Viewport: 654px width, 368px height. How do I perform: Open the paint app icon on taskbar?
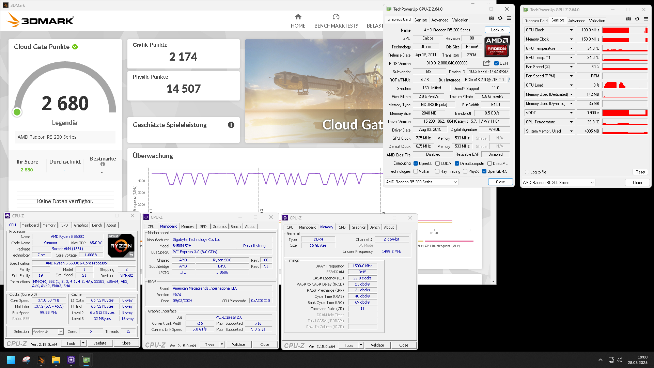point(26,360)
